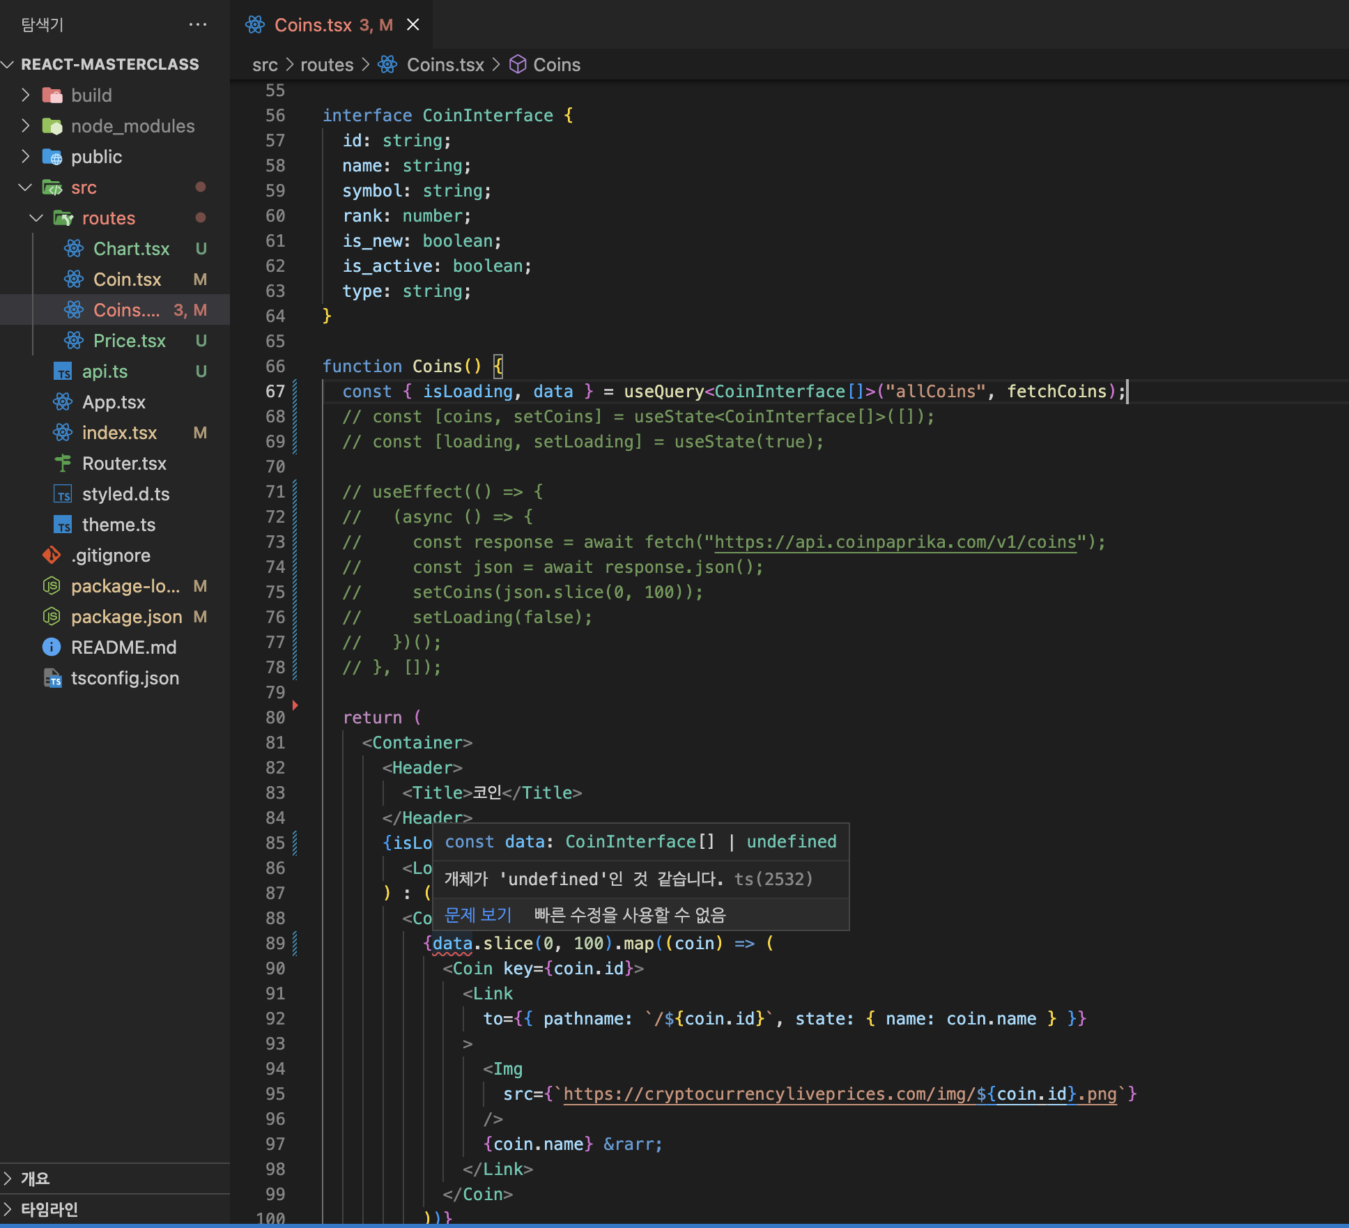Click the Coins symbol cube icon in breadcrumb
Screen dimensions: 1349x1228
click(518, 65)
